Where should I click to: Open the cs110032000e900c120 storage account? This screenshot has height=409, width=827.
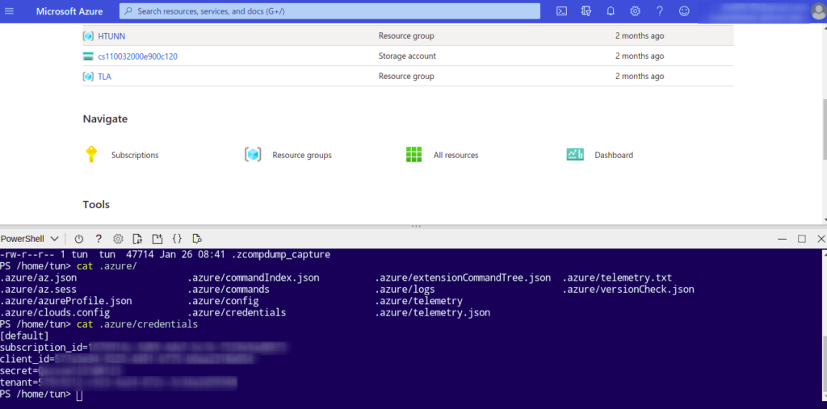point(137,56)
